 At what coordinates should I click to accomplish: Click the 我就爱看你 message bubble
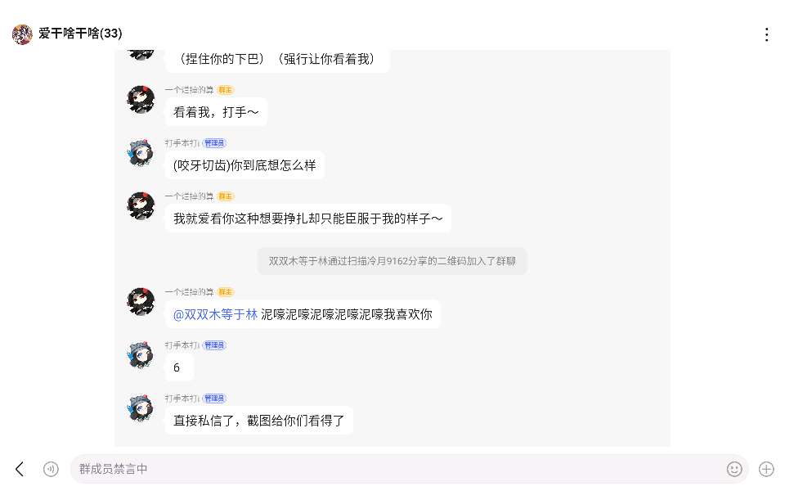(307, 218)
